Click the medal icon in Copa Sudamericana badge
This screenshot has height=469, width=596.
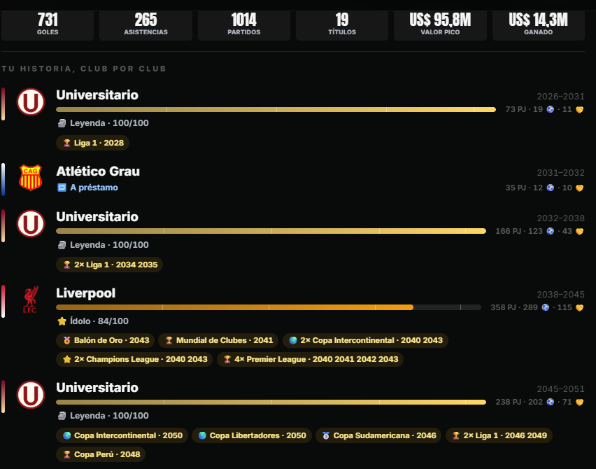(326, 435)
